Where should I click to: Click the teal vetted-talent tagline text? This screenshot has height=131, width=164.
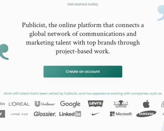point(83,93)
